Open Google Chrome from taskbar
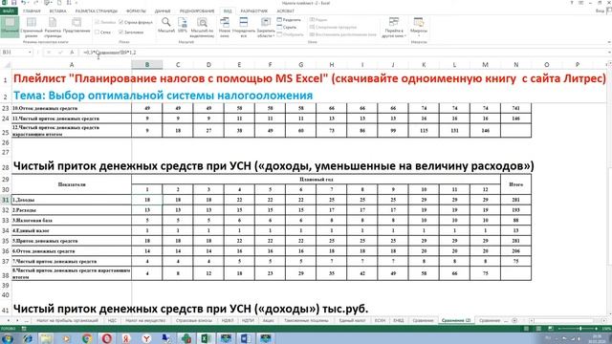This screenshot has width=612, height=344. (x=87, y=338)
